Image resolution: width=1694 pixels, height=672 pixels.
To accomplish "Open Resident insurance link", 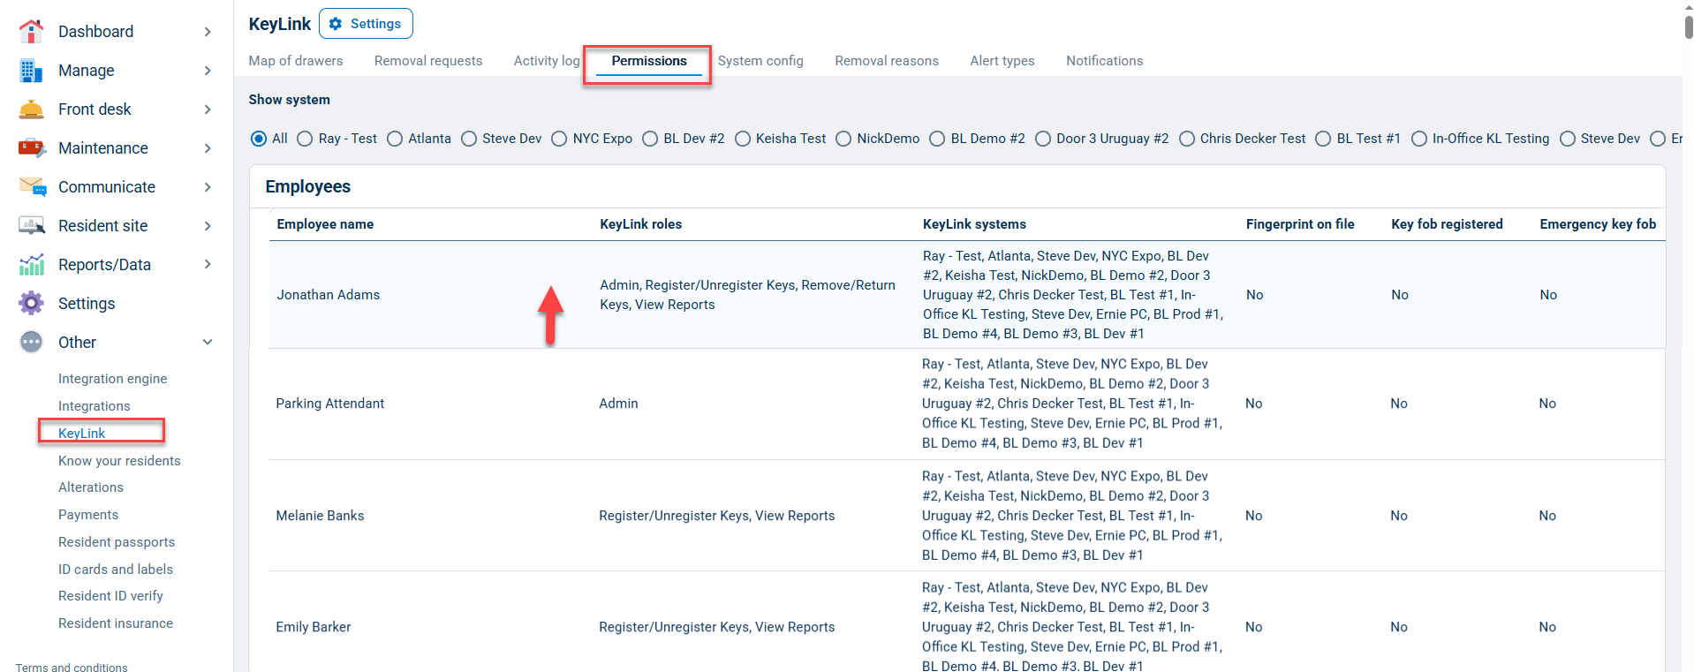I will [116, 623].
